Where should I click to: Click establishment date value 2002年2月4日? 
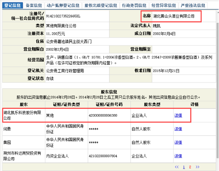(x=164, y=34)
